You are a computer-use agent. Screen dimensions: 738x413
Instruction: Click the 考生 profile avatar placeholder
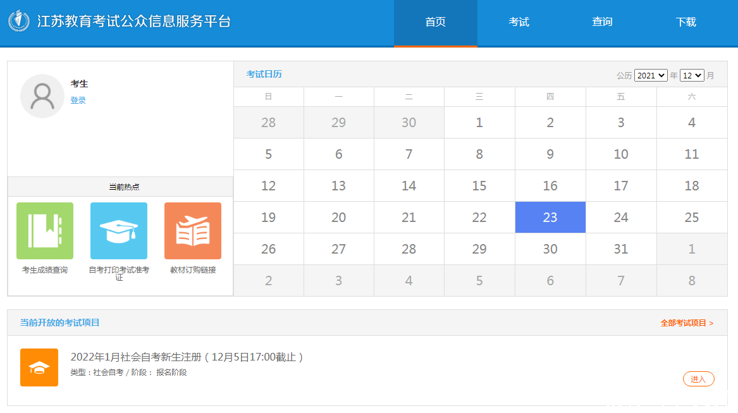pyautogui.click(x=42, y=96)
